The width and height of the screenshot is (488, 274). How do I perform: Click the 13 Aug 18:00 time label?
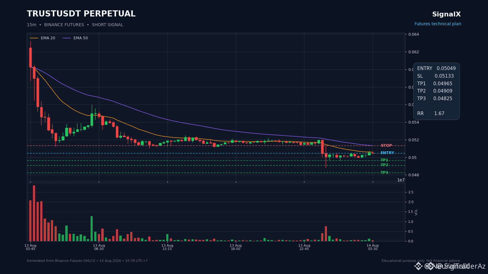click(x=235, y=247)
